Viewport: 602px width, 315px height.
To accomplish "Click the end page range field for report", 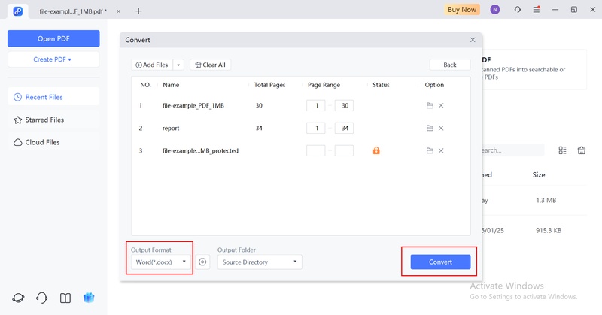I will 344,129.
